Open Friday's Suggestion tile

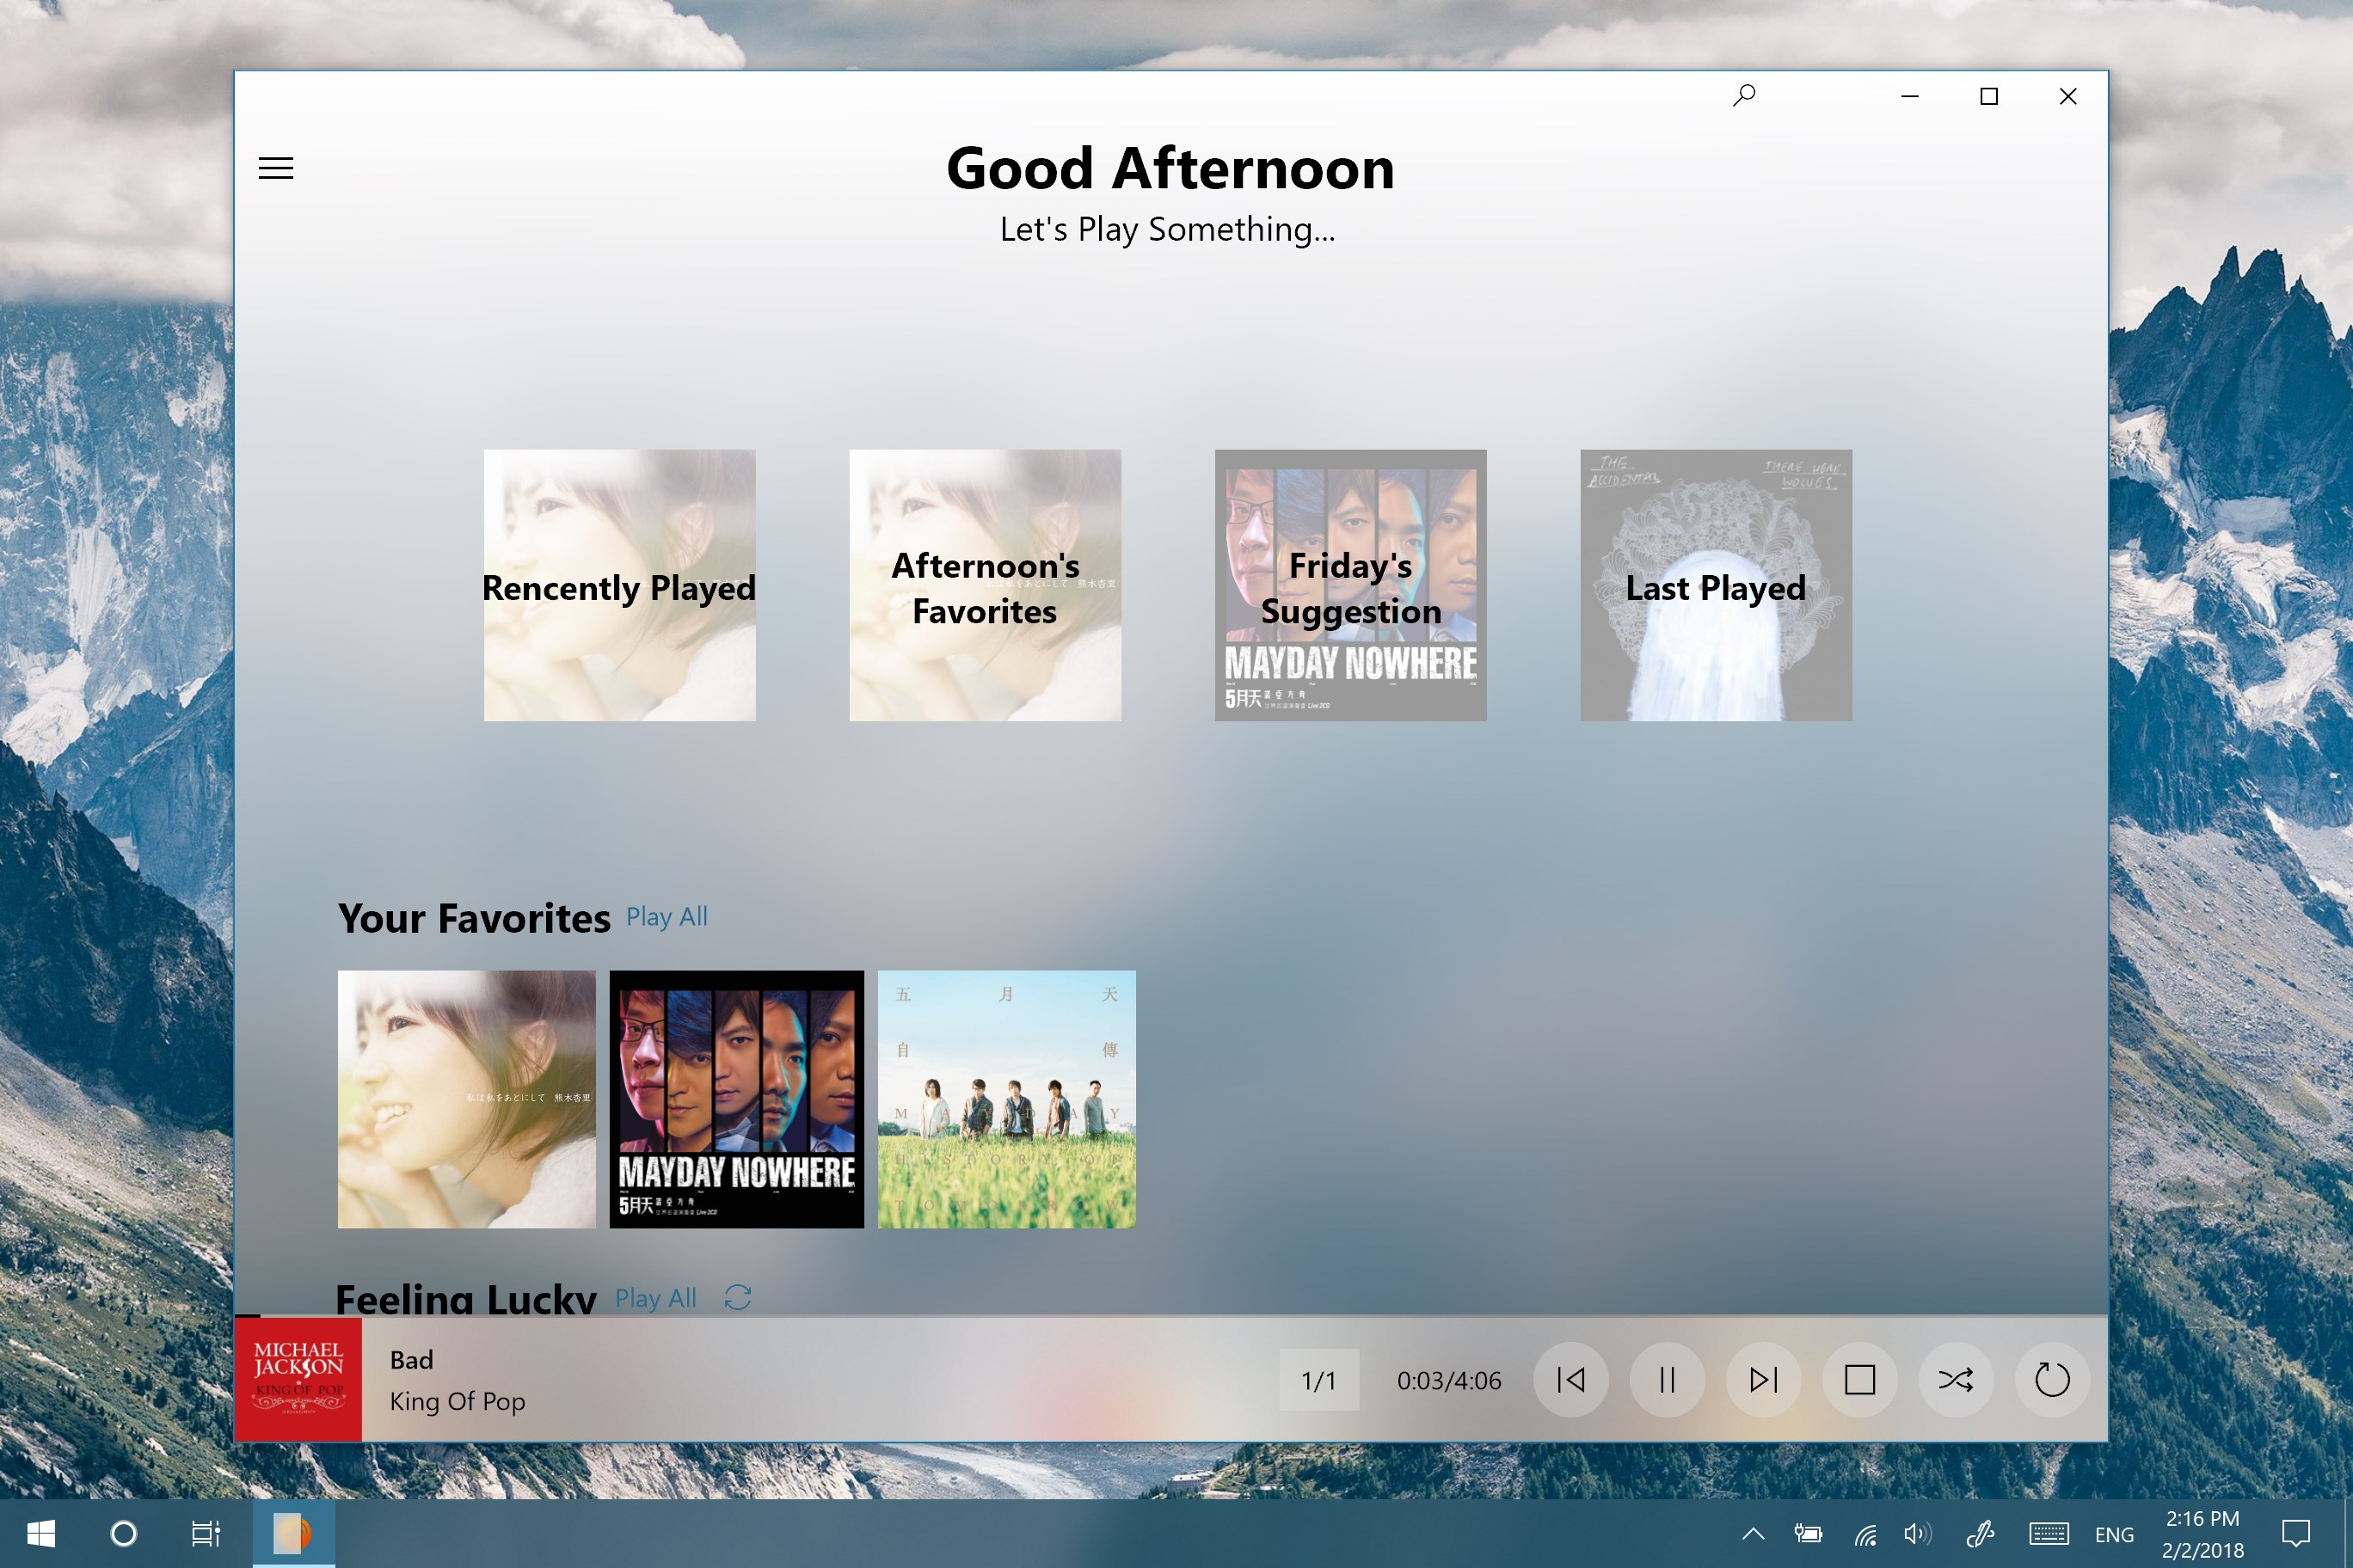click(x=1350, y=585)
